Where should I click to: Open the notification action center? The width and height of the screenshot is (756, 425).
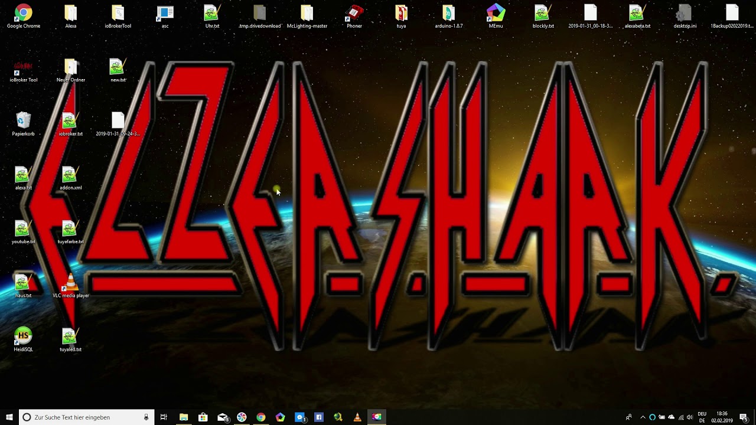(744, 417)
